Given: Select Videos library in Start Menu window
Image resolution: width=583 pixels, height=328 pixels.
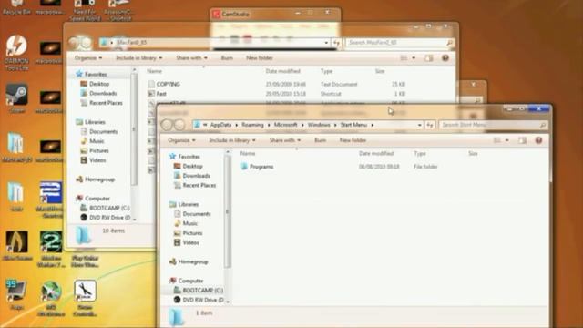Looking at the screenshot, I should (x=186, y=242).
